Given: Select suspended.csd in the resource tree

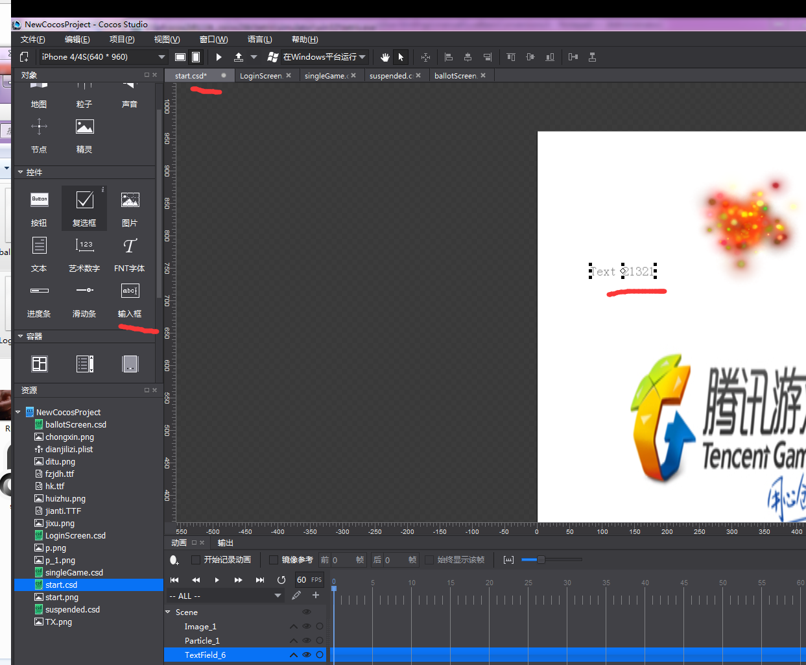Looking at the screenshot, I should [x=73, y=610].
